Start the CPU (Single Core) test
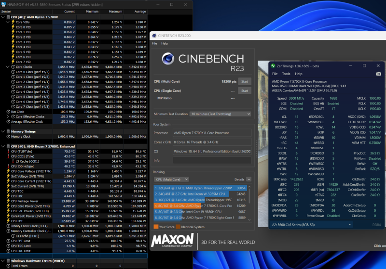The width and height of the screenshot is (386, 269). [x=245, y=90]
